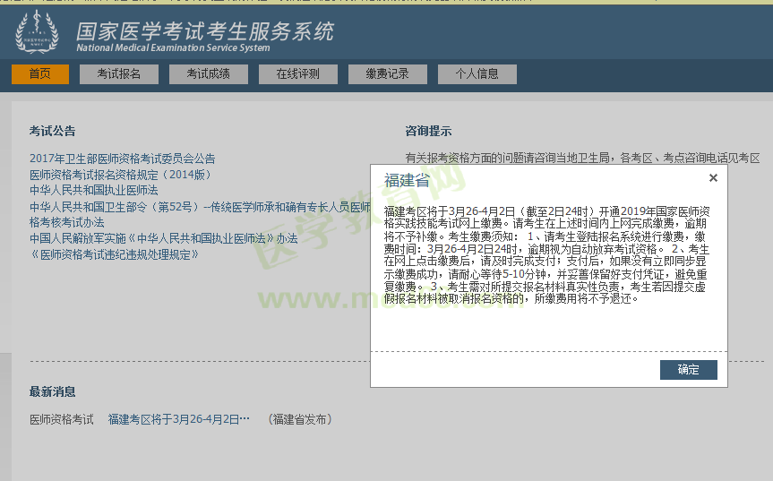Image resolution: width=773 pixels, height=481 pixels.
Task: Click the 国家医学考试考生服务系统 site title
Action: click(x=204, y=30)
